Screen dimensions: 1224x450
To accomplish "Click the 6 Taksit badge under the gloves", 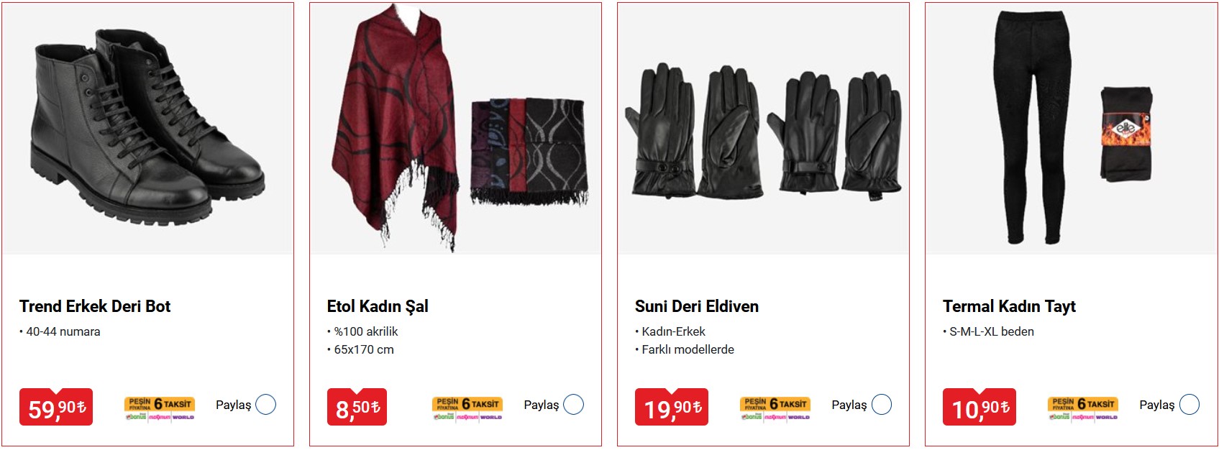I will click(x=775, y=408).
